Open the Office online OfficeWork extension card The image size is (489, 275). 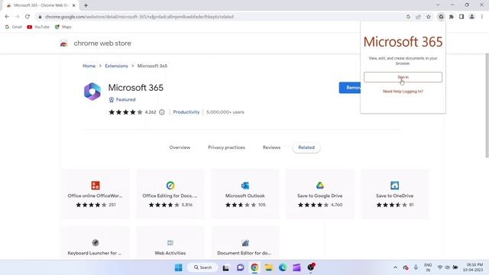pos(95,194)
